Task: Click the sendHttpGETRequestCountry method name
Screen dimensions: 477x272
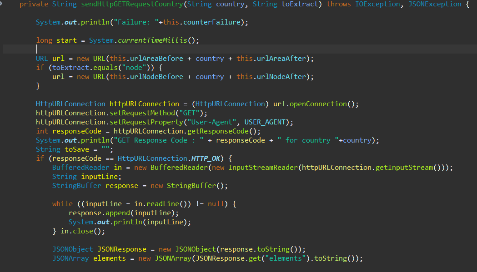Action: (132, 4)
